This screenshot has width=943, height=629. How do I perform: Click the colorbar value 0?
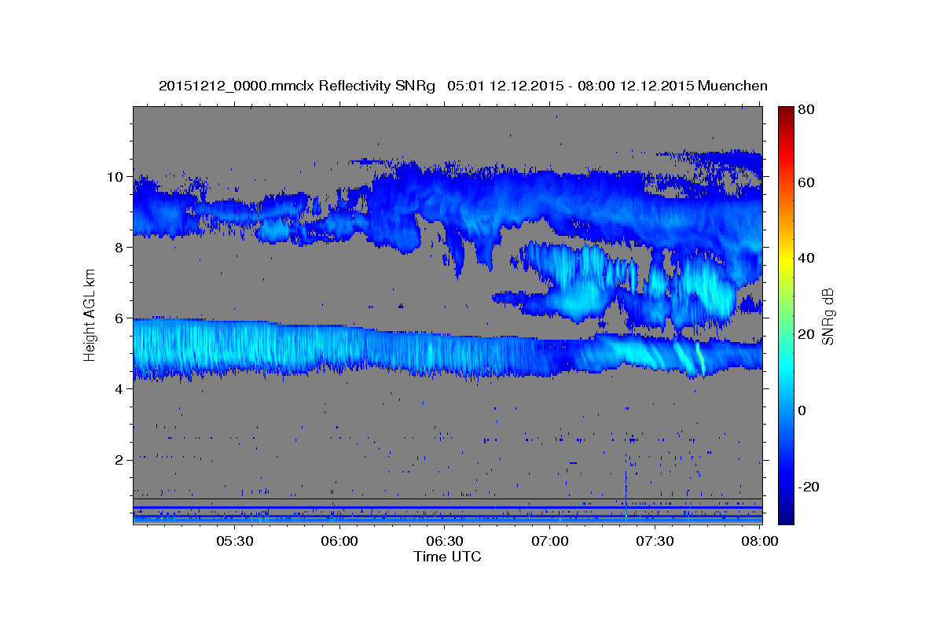[802, 410]
